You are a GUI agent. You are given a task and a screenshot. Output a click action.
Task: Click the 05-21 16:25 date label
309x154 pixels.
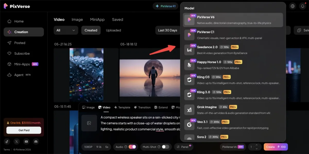pos(63,44)
